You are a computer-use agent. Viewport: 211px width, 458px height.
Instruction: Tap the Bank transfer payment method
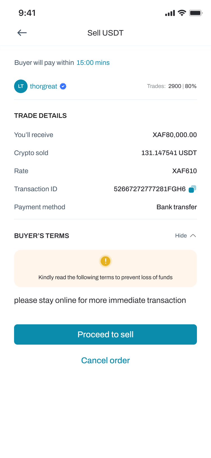(x=177, y=207)
